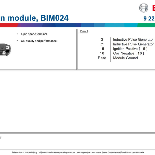Screen dimensions: 155x155
Task: Click the 'Module Ground' description
Action: coord(125,58)
